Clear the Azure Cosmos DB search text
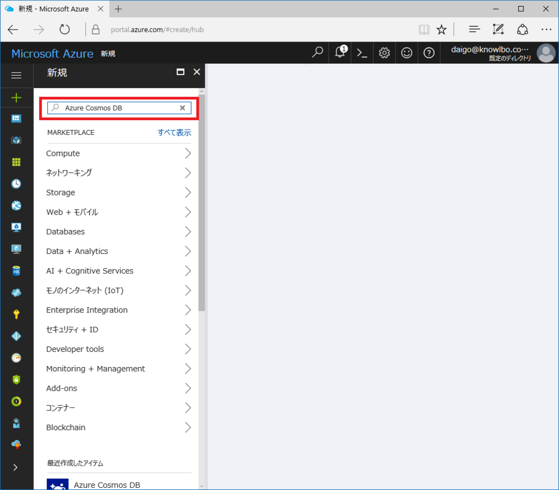Image resolution: width=559 pixels, height=490 pixels. coord(182,108)
